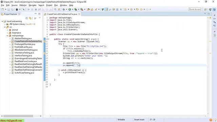Select InterfaceTesting.java in the tree
Viewport: 217px width, 122px height.
coord(23,56)
